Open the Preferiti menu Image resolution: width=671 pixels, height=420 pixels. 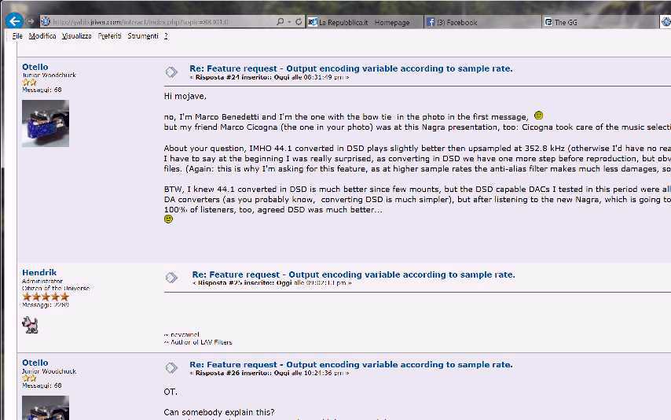[x=109, y=36]
